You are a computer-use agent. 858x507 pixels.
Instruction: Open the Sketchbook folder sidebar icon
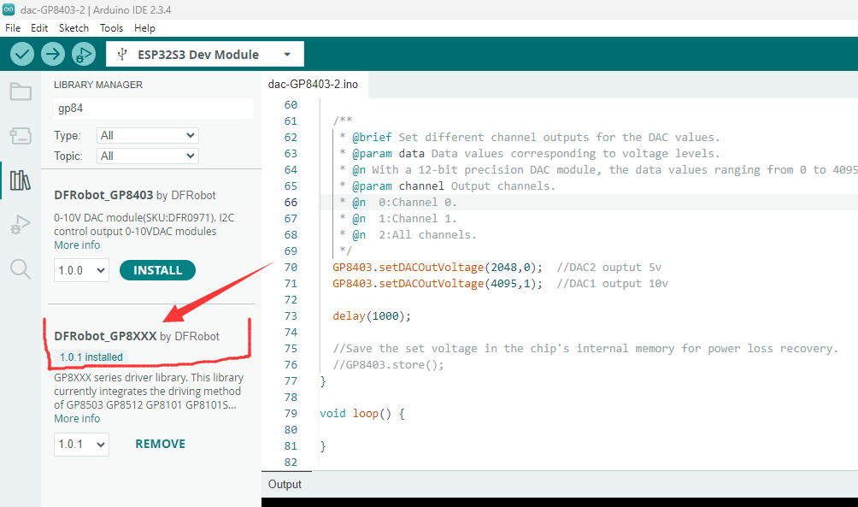[21, 92]
